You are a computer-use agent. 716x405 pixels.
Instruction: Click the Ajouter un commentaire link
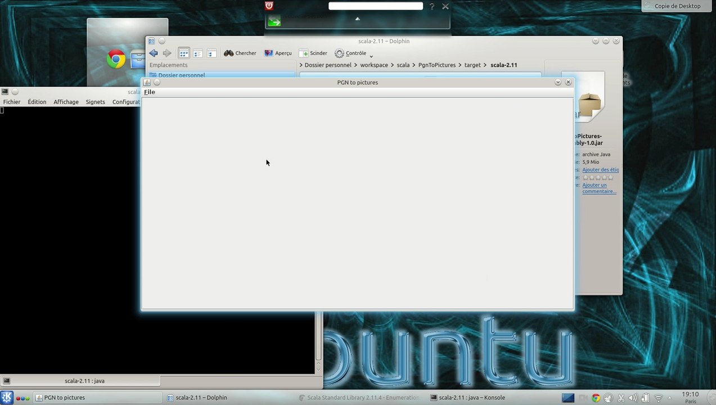(x=599, y=188)
